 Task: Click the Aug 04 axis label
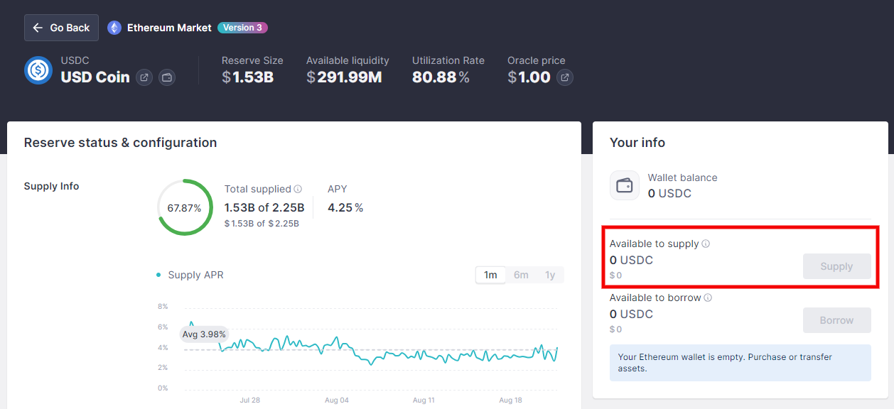click(337, 400)
